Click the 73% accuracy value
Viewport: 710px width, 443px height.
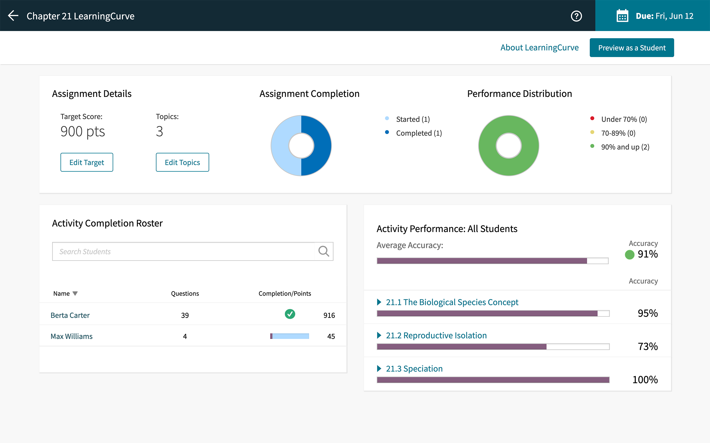(x=648, y=346)
